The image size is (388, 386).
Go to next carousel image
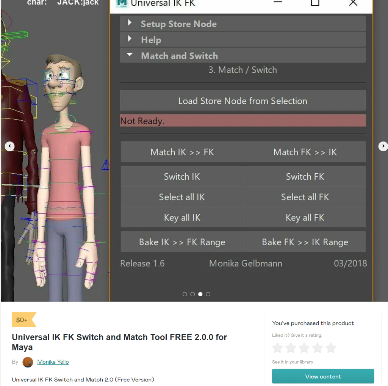coord(383,146)
